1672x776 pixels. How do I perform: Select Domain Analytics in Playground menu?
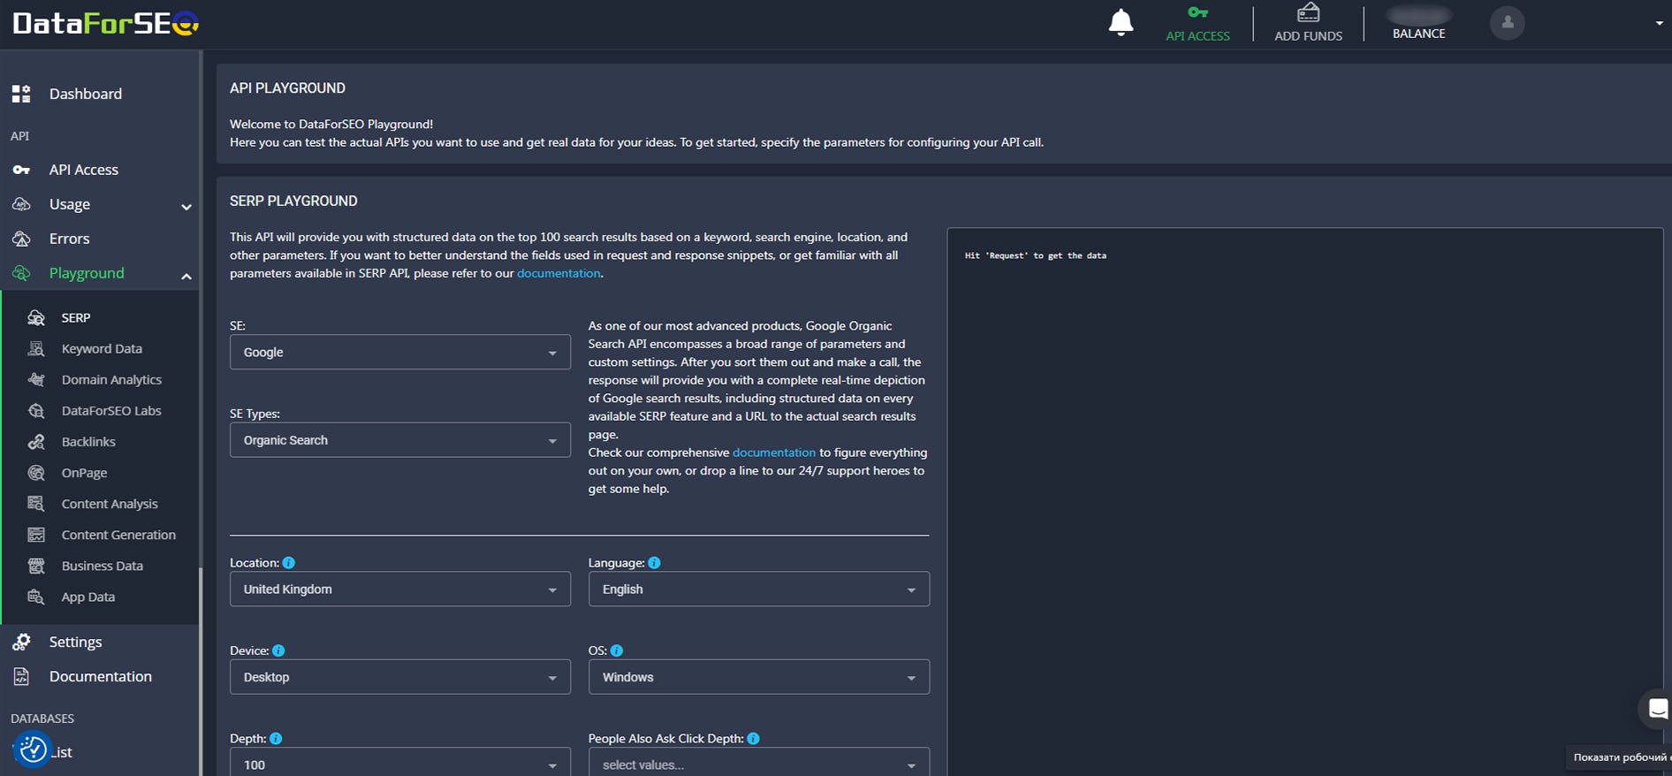pyautogui.click(x=111, y=380)
